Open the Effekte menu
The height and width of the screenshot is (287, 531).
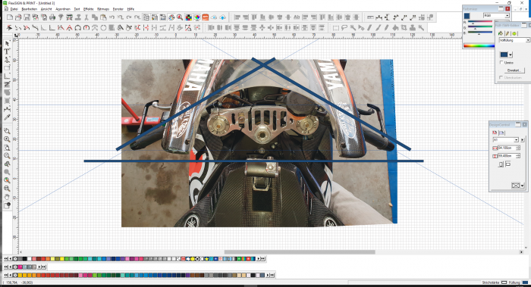click(x=89, y=9)
